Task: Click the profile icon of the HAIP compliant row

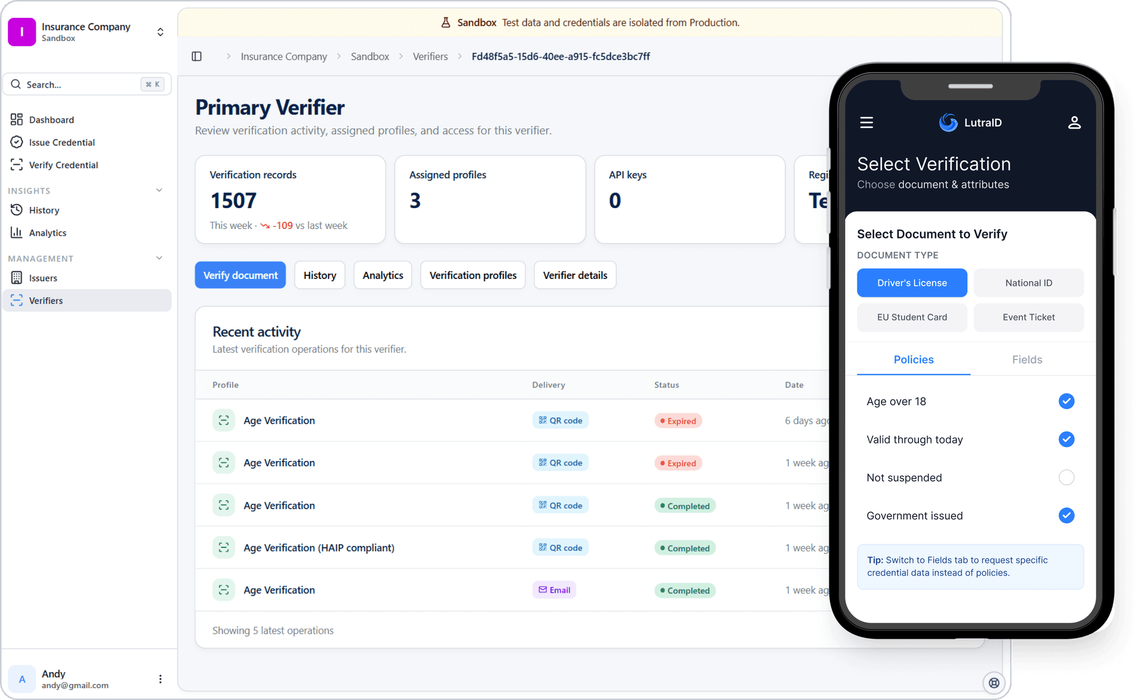Action: [224, 548]
